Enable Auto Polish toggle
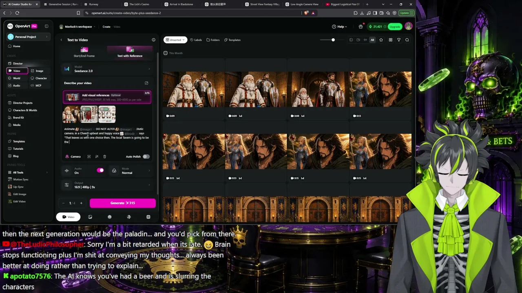The width and height of the screenshot is (522, 293). (146, 157)
